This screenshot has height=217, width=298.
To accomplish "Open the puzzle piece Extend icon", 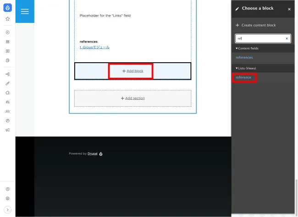I will 7,92.
